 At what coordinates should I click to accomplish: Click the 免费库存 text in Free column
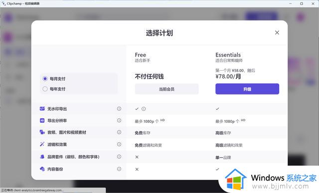click(x=143, y=133)
